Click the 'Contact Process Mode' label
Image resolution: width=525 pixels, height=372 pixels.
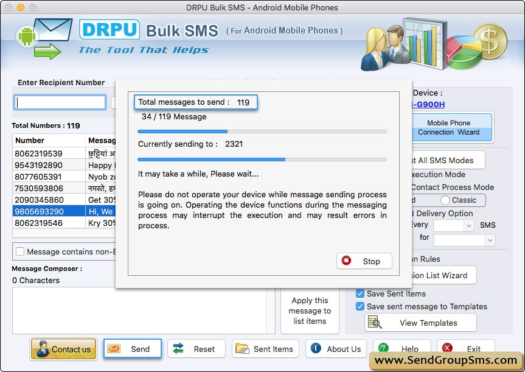pyautogui.click(x=453, y=187)
